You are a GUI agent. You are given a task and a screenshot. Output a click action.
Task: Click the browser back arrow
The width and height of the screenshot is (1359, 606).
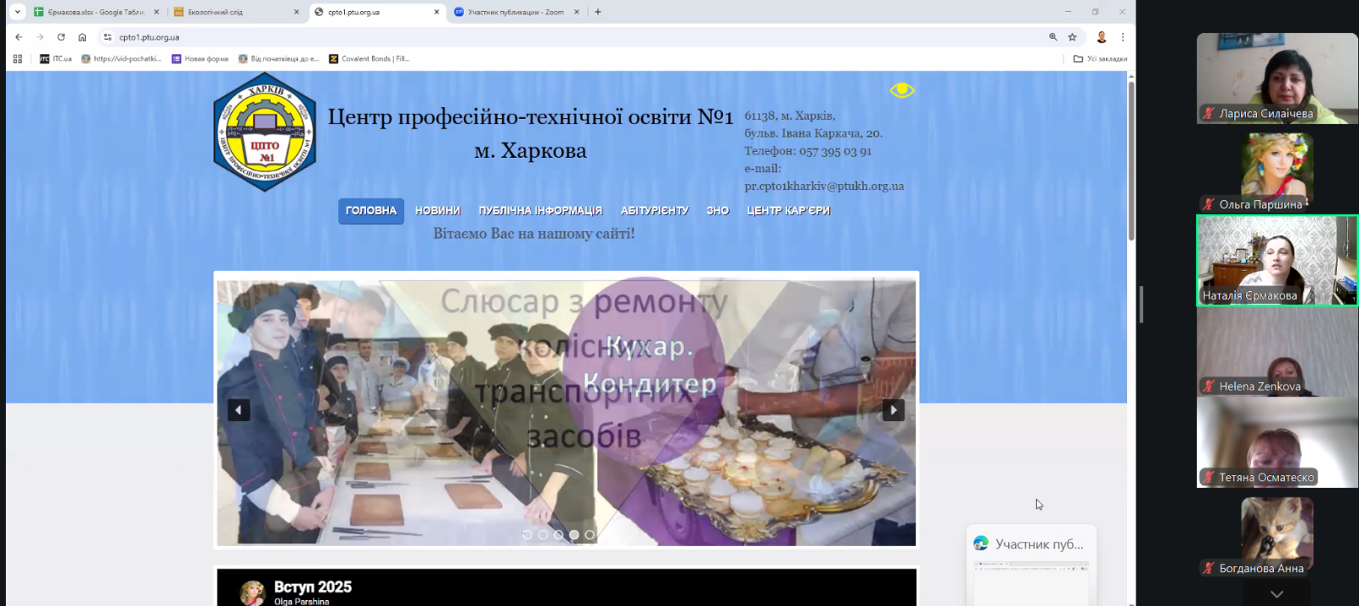pyautogui.click(x=19, y=37)
